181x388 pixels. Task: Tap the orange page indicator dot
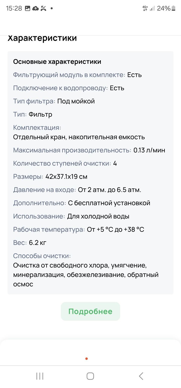[x=86, y=359]
